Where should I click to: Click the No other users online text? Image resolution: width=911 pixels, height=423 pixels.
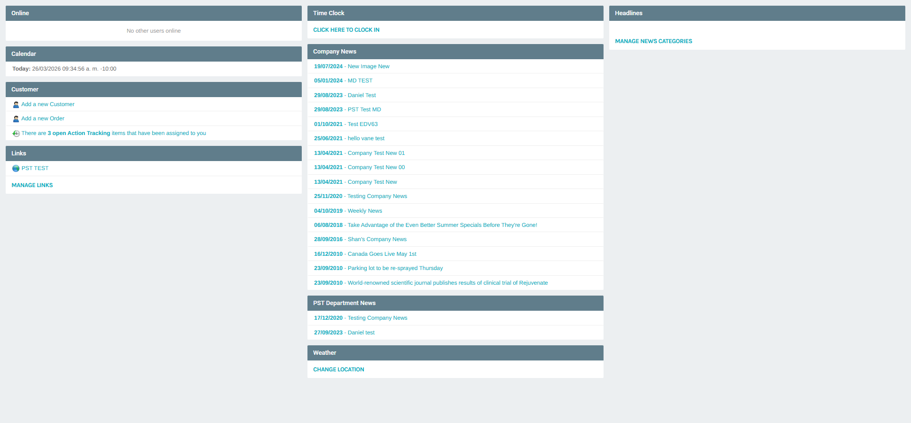[x=154, y=31]
